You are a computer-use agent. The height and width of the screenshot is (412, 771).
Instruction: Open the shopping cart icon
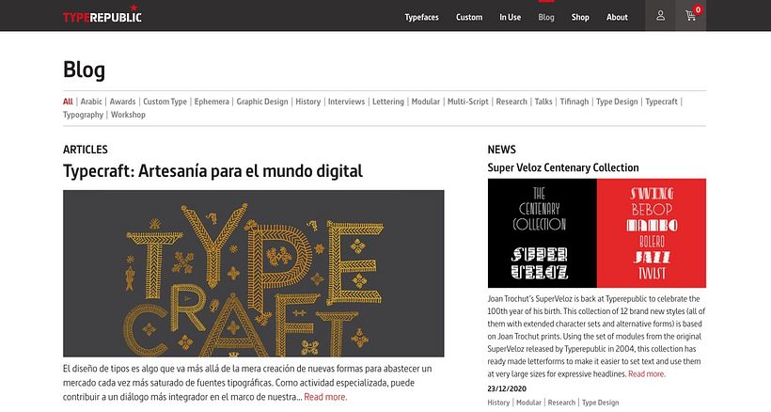691,16
